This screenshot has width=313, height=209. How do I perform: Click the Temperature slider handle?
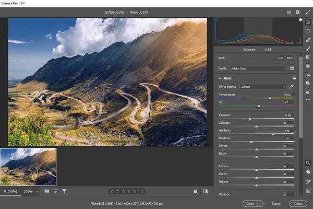click(x=270, y=98)
